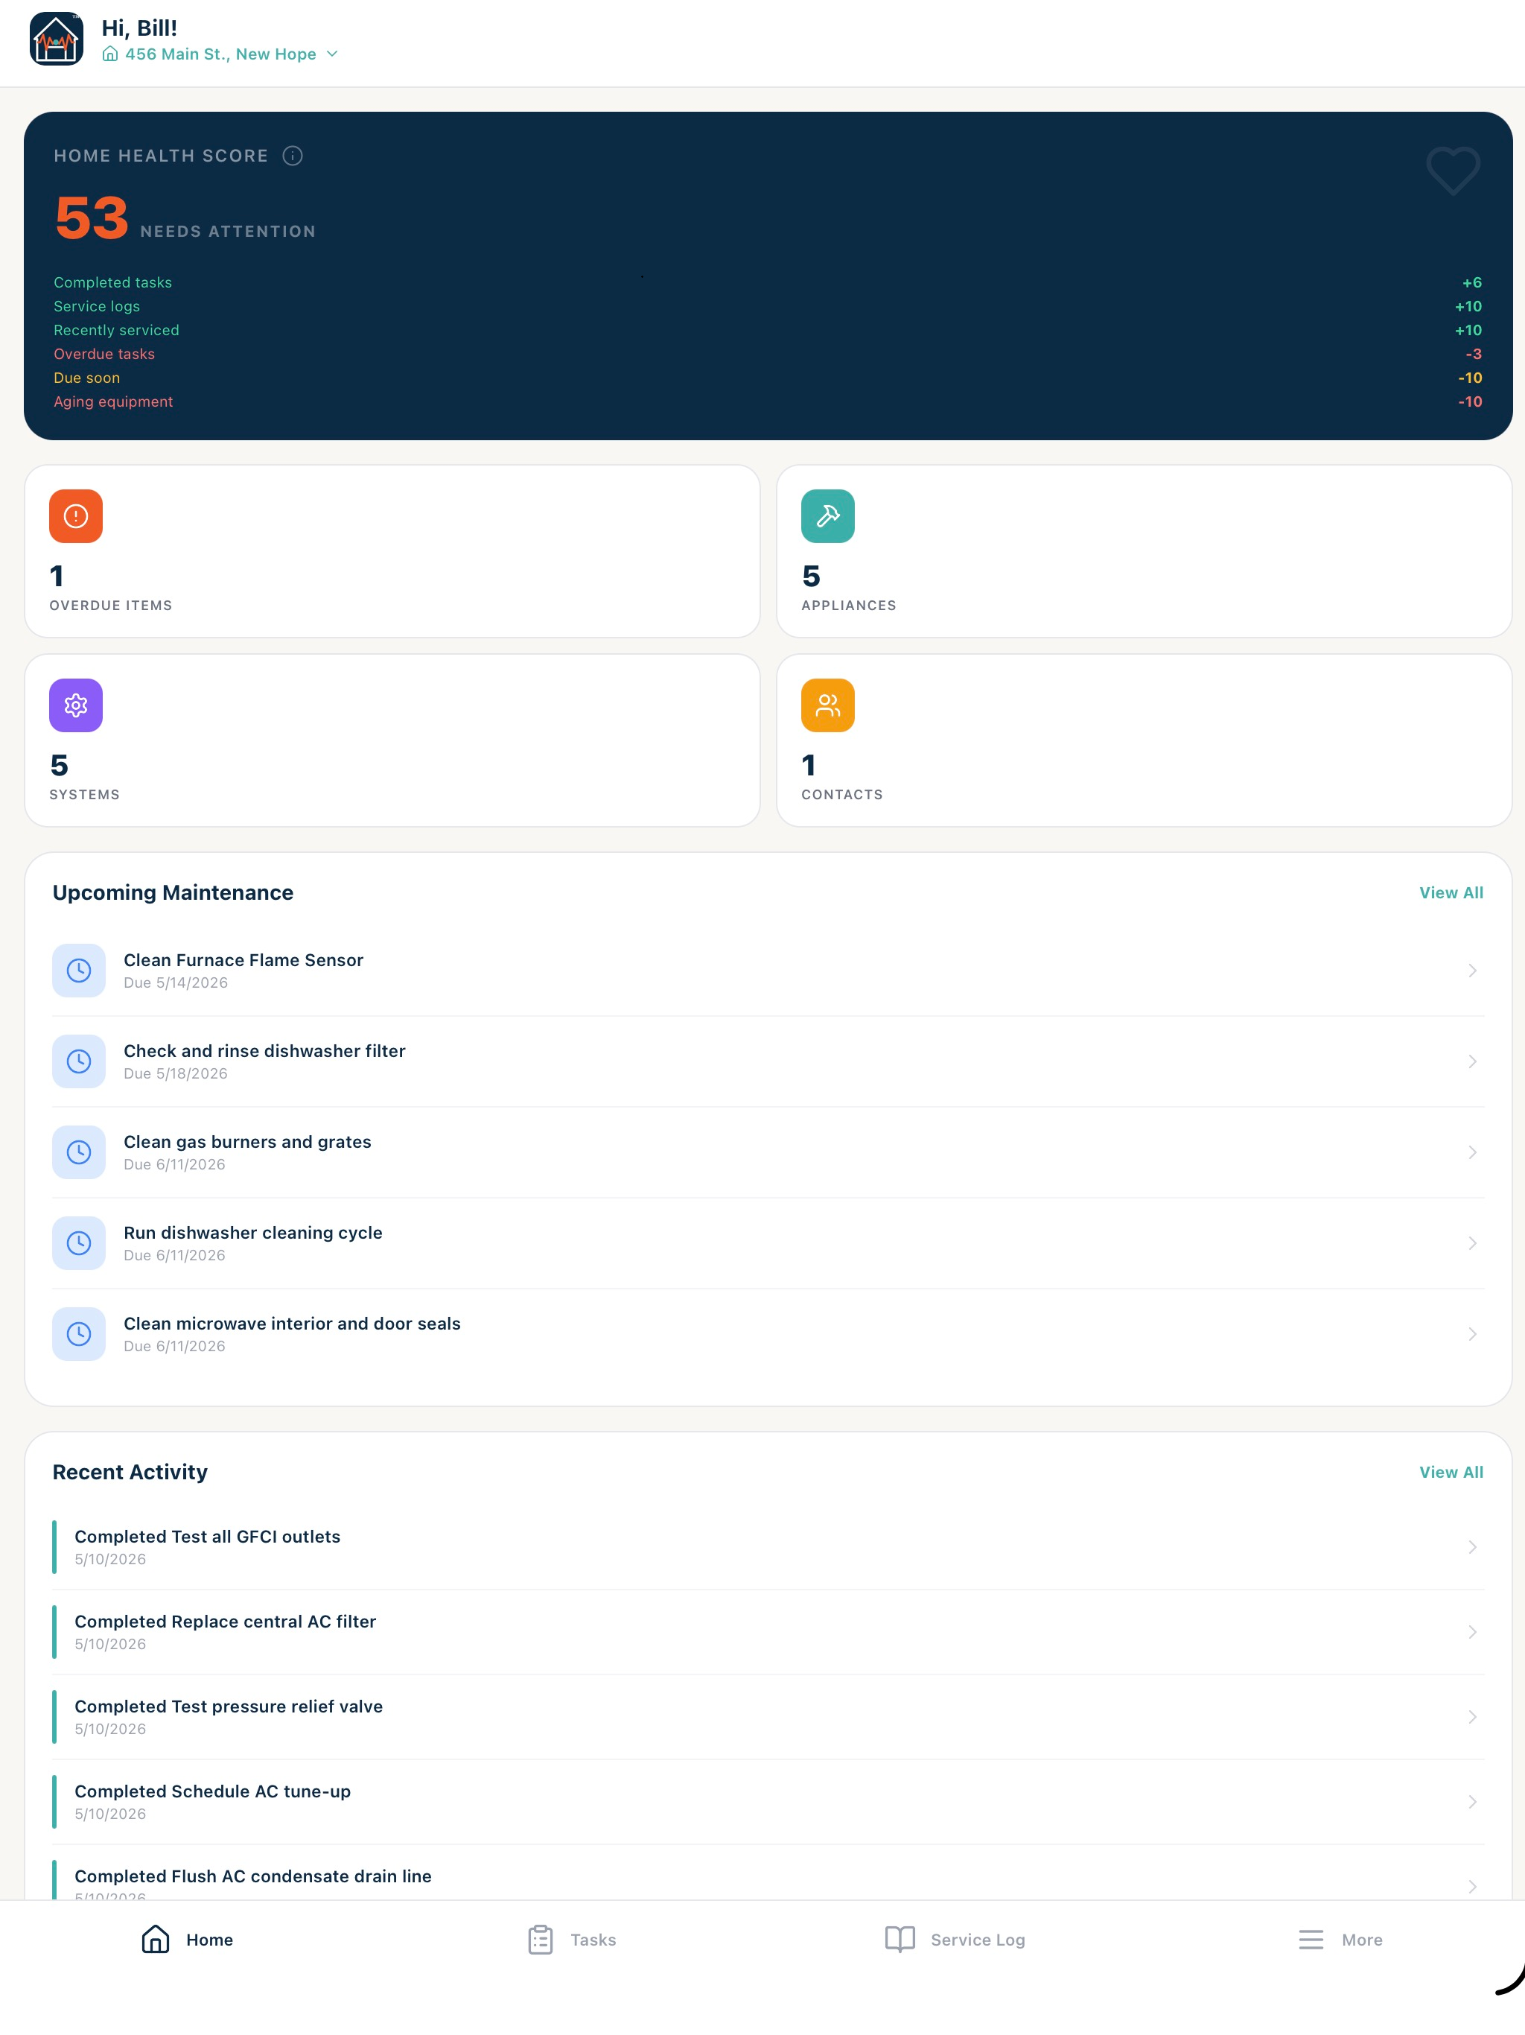
Task: Open the 1 Contacts card
Action: [x=1144, y=740]
